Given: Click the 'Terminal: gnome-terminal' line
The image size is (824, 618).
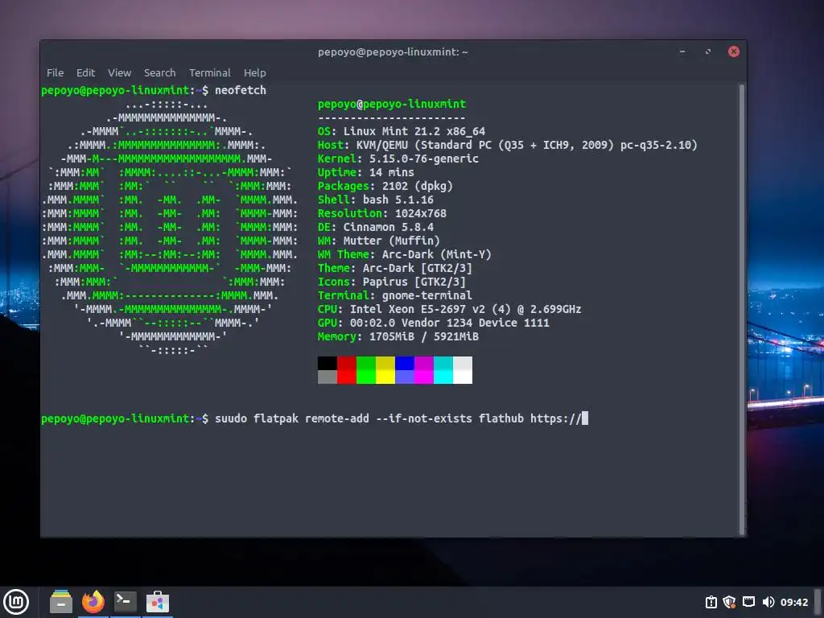Looking at the screenshot, I should point(394,295).
